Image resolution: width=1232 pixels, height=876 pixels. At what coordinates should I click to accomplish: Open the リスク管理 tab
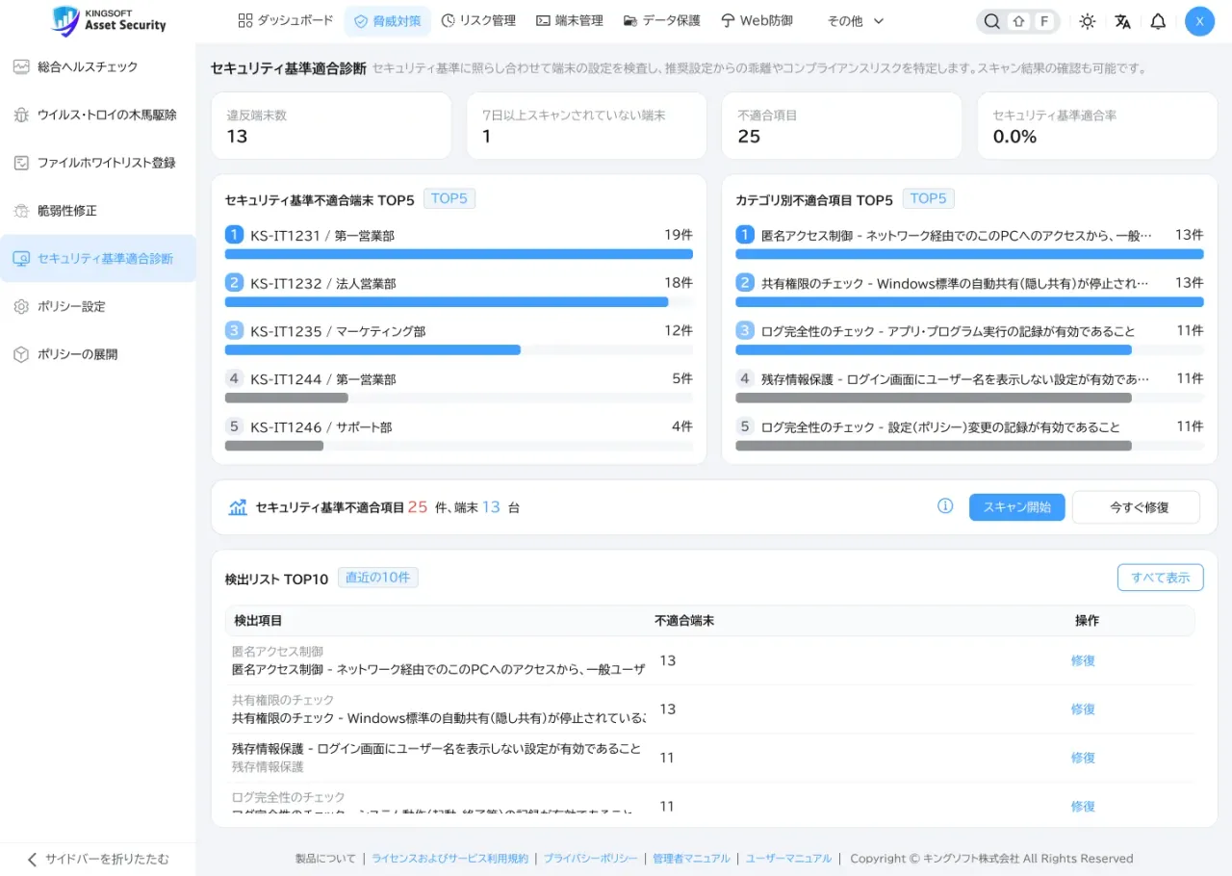(478, 21)
